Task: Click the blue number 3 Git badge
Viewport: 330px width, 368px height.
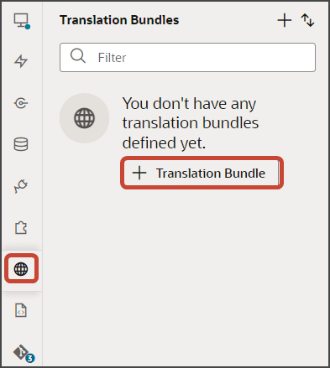Action: [30, 358]
